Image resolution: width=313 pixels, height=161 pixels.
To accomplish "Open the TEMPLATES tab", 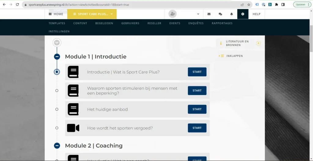I will pyautogui.click(x=57, y=23).
